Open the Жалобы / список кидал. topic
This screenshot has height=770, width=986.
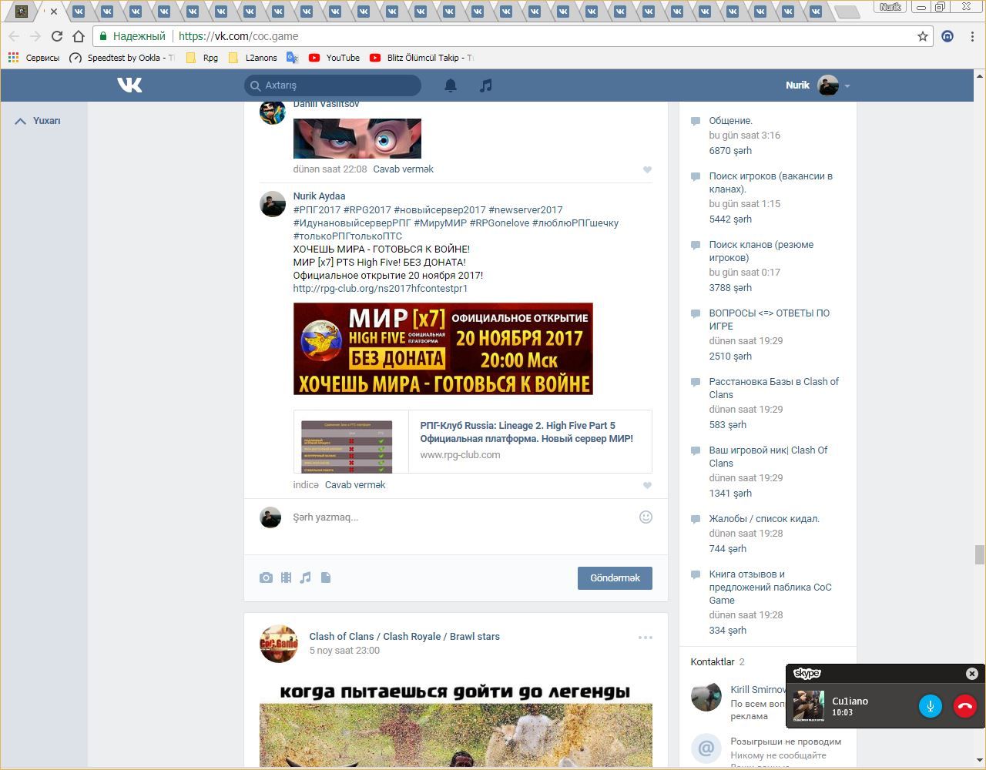764,519
